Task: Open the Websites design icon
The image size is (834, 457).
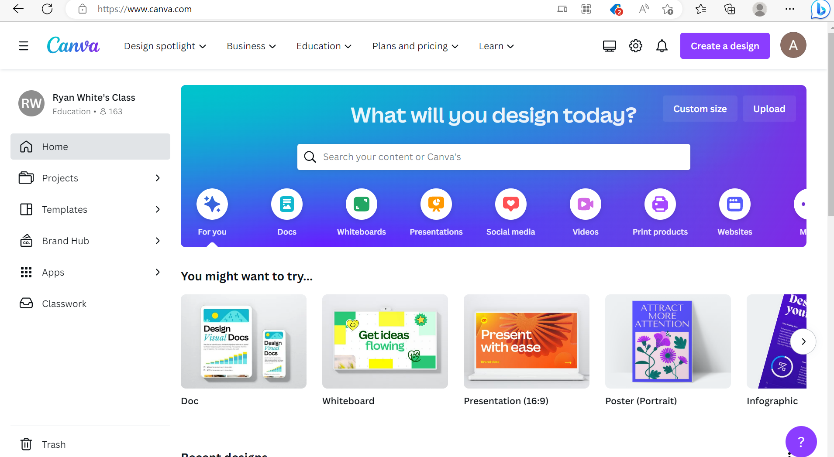Action: 734,204
